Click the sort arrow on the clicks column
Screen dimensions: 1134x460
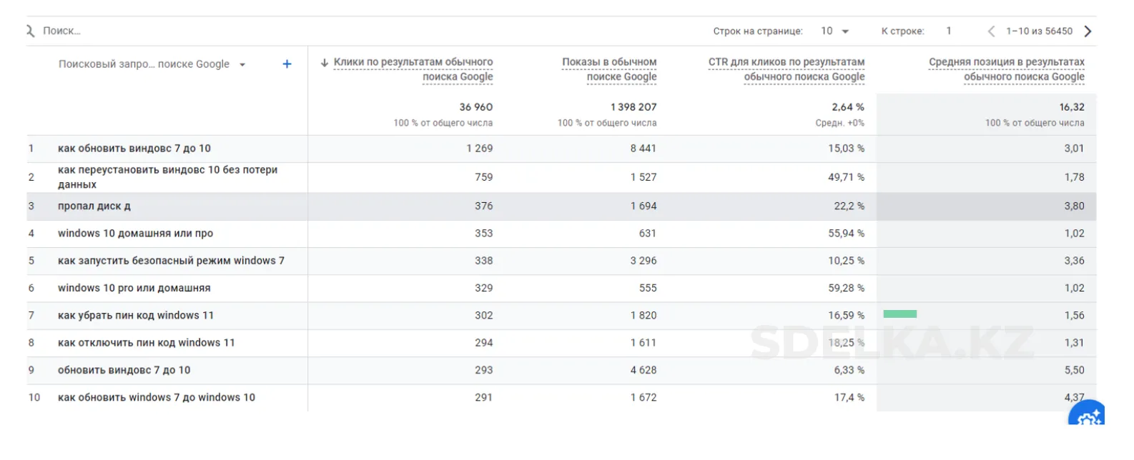[x=325, y=62]
